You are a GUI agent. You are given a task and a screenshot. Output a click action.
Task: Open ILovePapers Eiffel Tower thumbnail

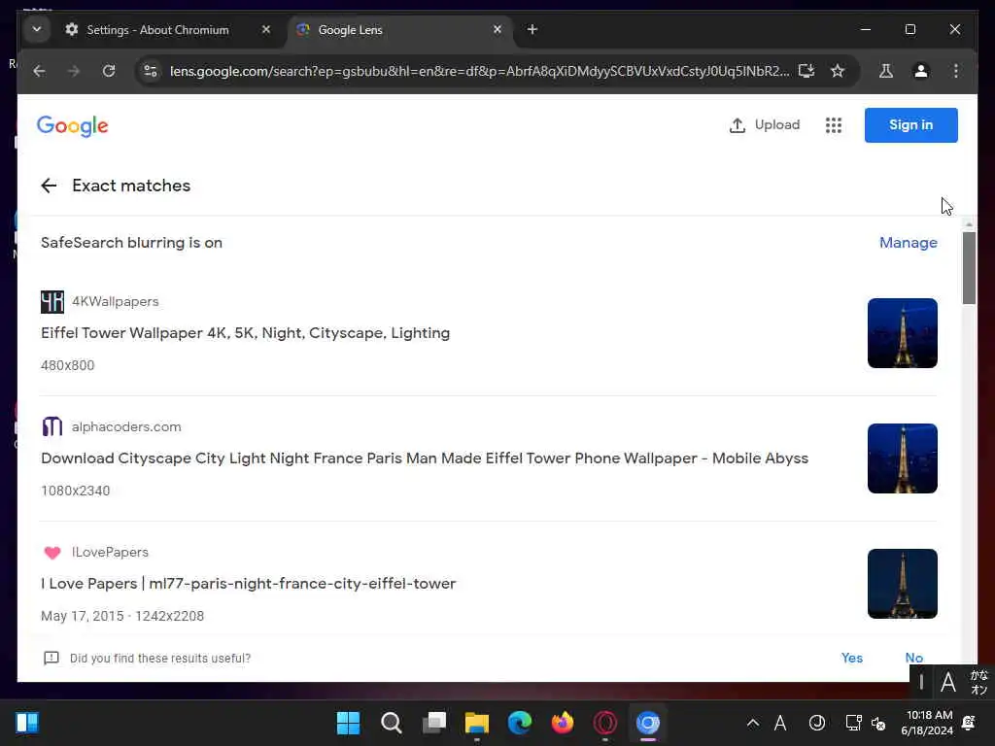point(902,584)
